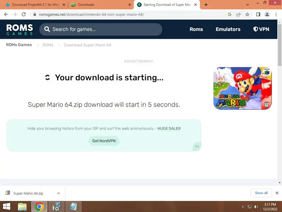282x212 pixels.
Task: Open File Explorer from the taskbar
Action: click(x=22, y=206)
